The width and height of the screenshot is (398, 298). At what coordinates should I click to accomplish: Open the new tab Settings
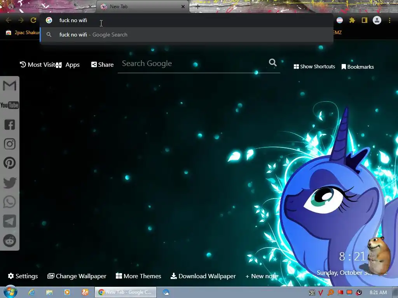[x=23, y=276]
